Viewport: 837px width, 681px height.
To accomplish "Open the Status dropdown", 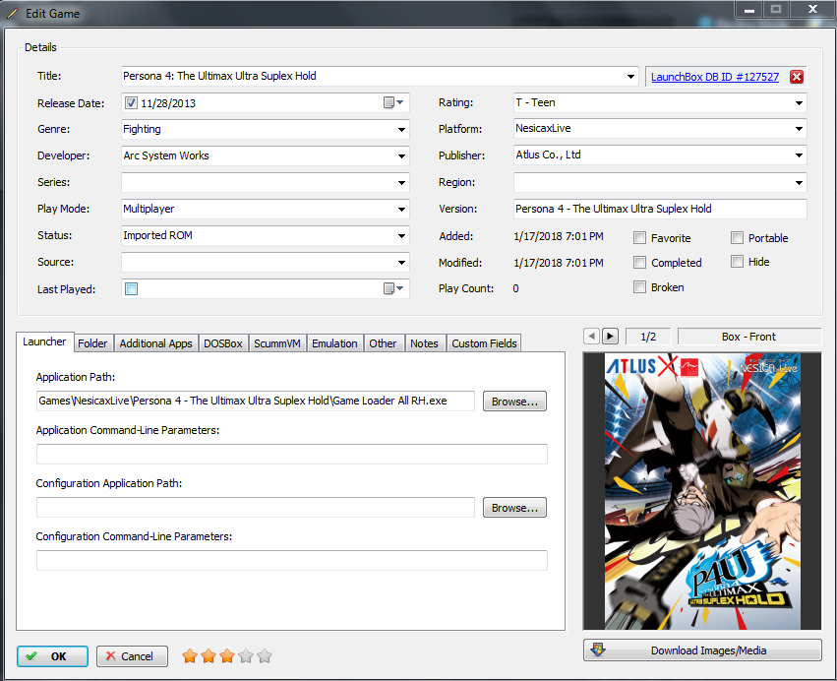I will coord(401,235).
